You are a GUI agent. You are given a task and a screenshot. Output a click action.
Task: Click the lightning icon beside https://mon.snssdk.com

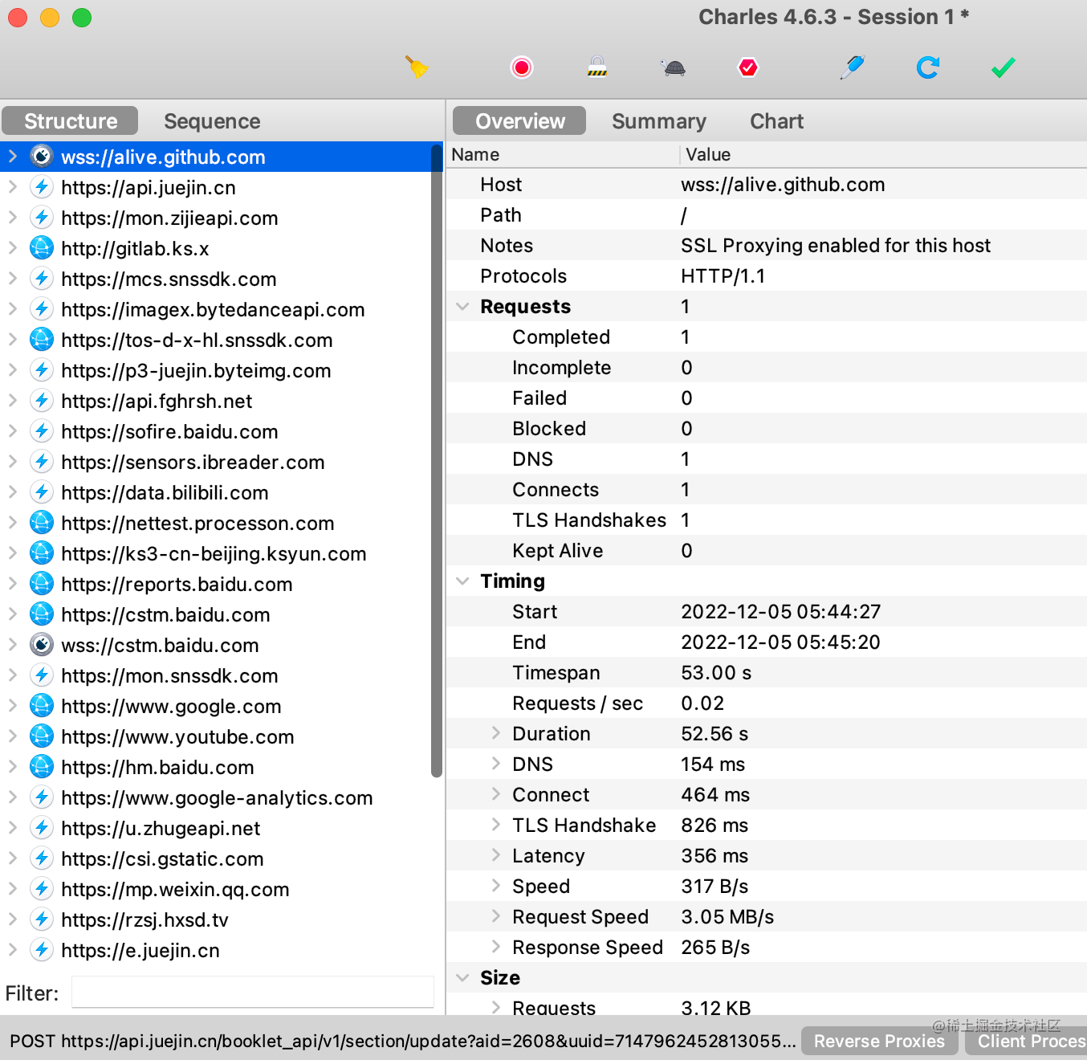(42, 675)
